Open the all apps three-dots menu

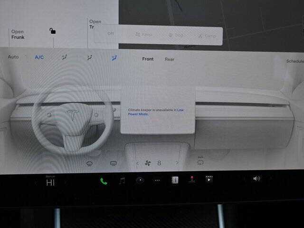[x=157, y=180]
